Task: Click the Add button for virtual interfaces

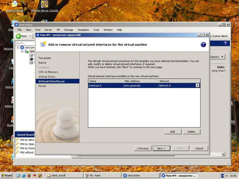Action: pos(173,132)
